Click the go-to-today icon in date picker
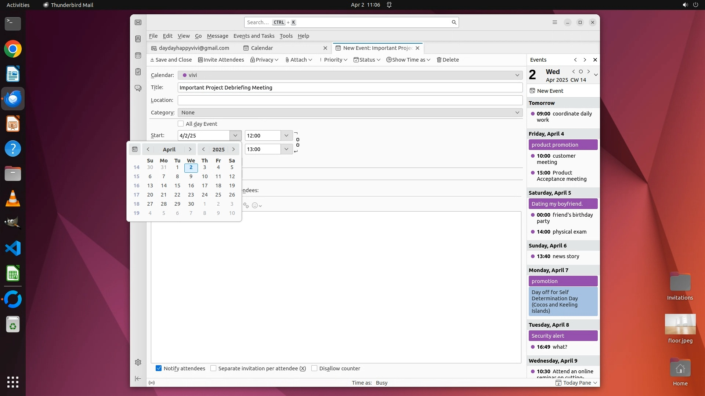Image resolution: width=705 pixels, height=396 pixels. pos(135,149)
